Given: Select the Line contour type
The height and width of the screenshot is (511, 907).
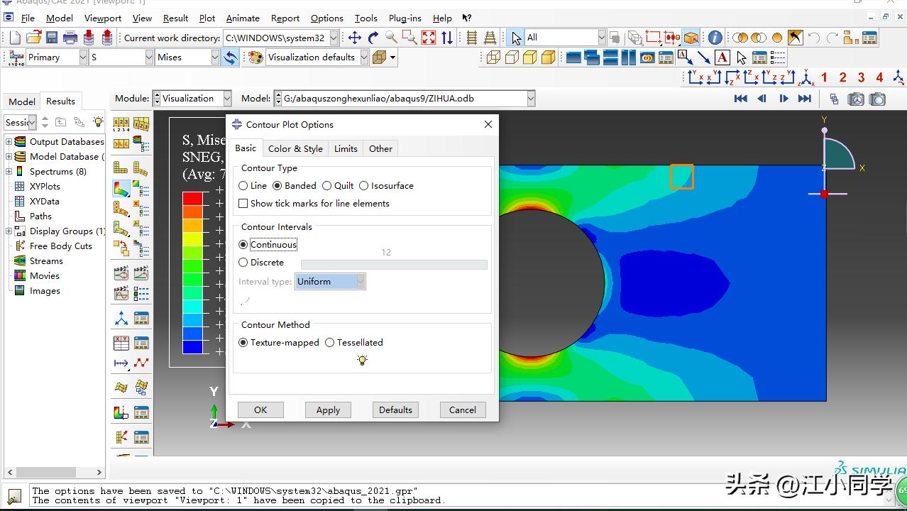Looking at the screenshot, I should (243, 186).
